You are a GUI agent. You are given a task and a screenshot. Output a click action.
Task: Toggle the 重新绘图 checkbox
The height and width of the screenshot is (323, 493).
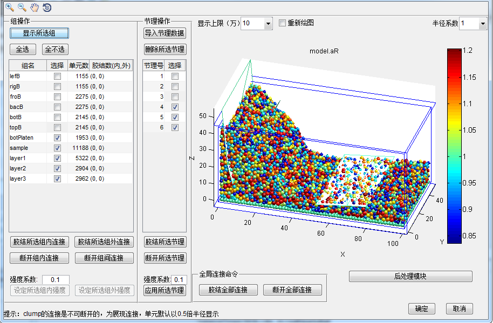283,23
